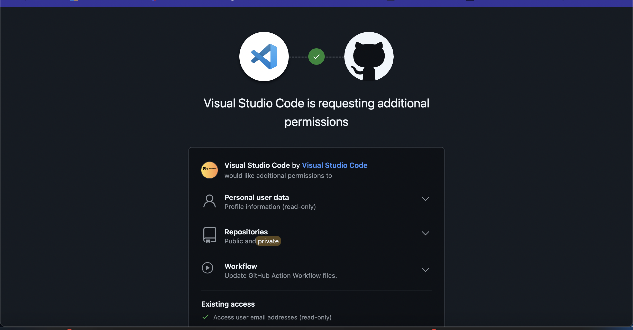Image resolution: width=633 pixels, height=330 pixels.
Task: Click the green checkmark between the logos
Action: [316, 57]
